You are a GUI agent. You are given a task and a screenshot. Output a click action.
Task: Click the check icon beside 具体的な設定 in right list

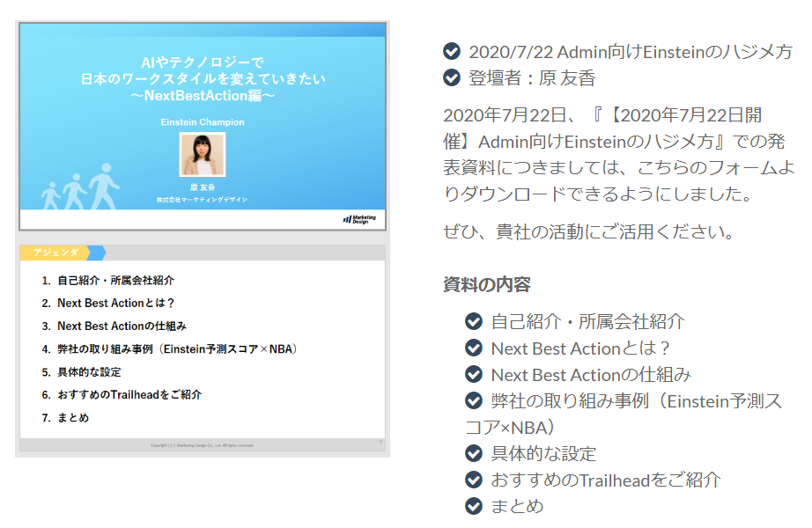point(474,453)
